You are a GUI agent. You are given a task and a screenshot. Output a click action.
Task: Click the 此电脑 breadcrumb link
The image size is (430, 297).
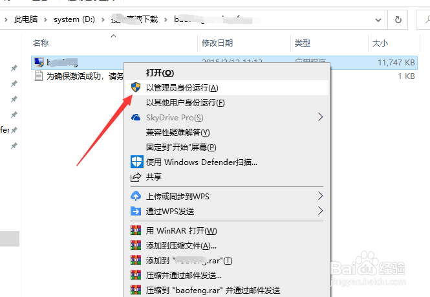[x=26, y=19]
